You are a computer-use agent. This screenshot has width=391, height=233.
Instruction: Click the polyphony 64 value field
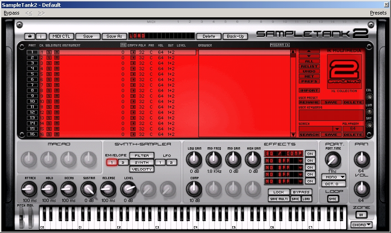[x=353, y=129]
